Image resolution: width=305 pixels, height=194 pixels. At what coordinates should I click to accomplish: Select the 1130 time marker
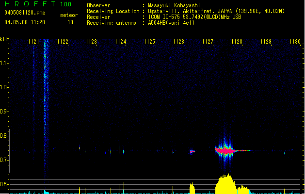(295, 42)
